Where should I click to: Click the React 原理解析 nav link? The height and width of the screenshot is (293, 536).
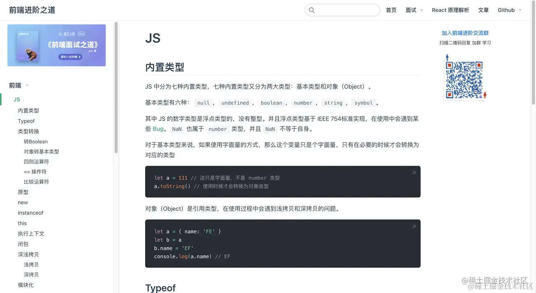(x=450, y=10)
